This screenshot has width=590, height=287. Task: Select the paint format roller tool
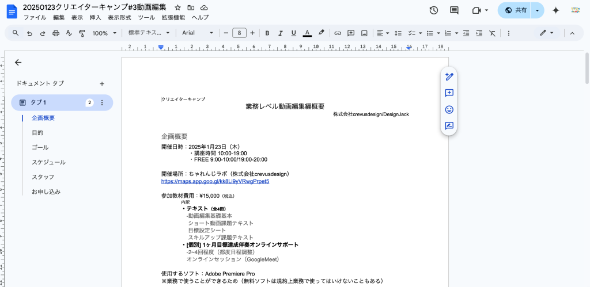pyautogui.click(x=81, y=33)
